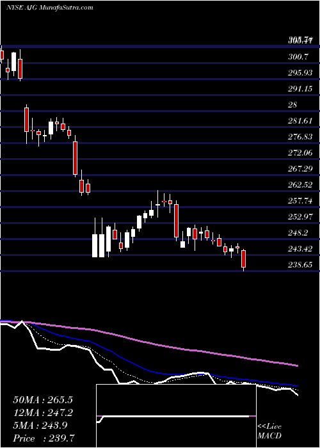Click the 238.65 price axis label
This screenshot has height=448, width=320.
pos(300,265)
